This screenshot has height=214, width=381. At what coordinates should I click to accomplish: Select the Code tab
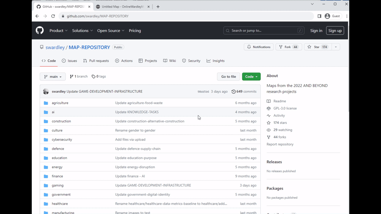click(49, 61)
